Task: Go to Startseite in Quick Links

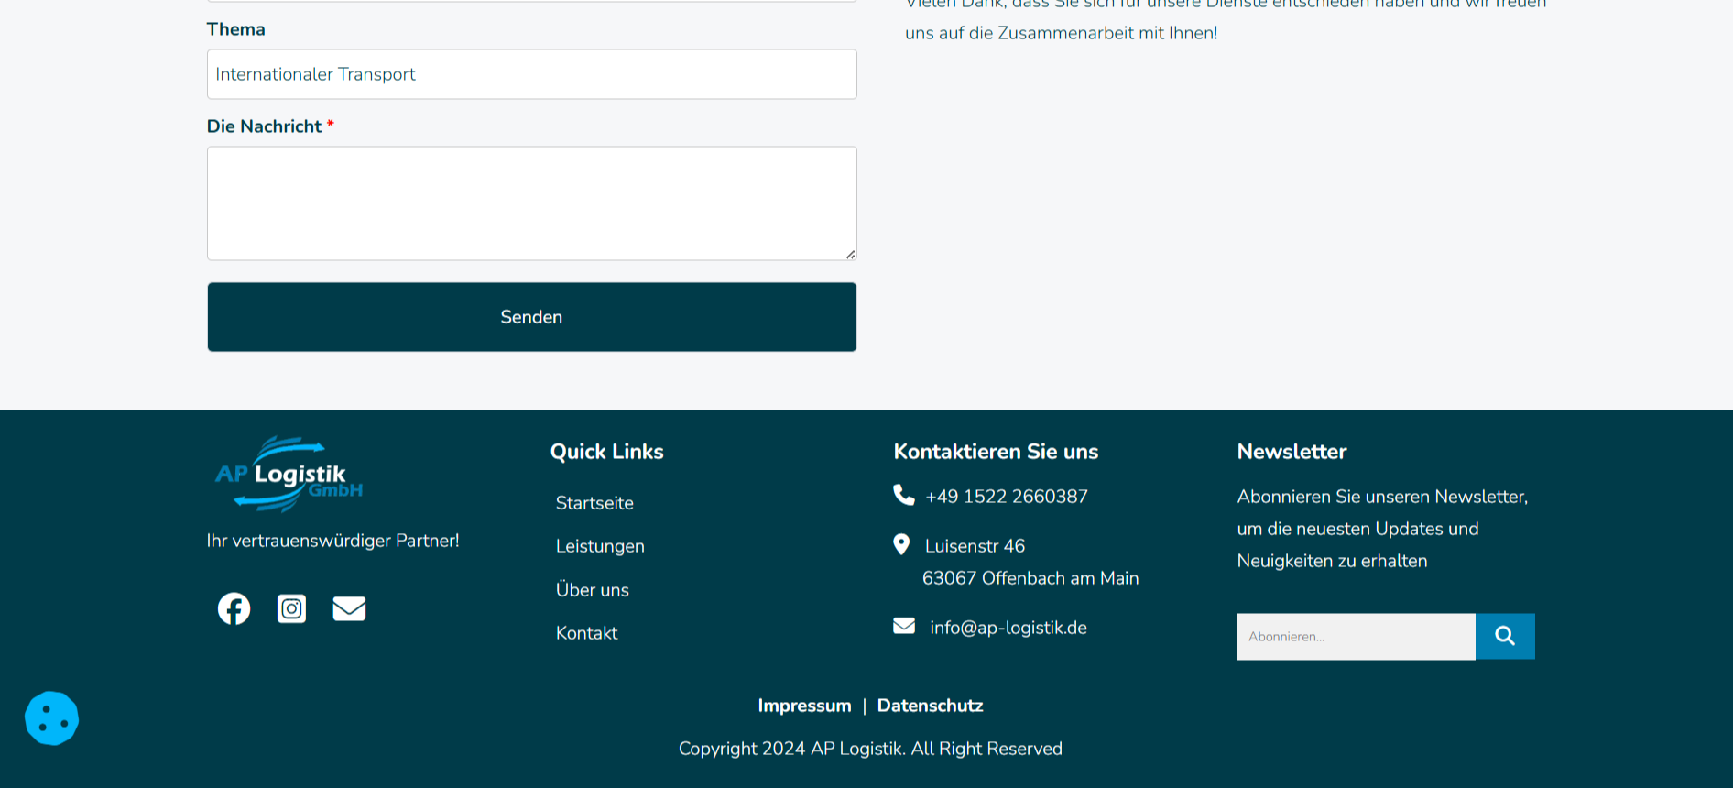Action: (594, 503)
